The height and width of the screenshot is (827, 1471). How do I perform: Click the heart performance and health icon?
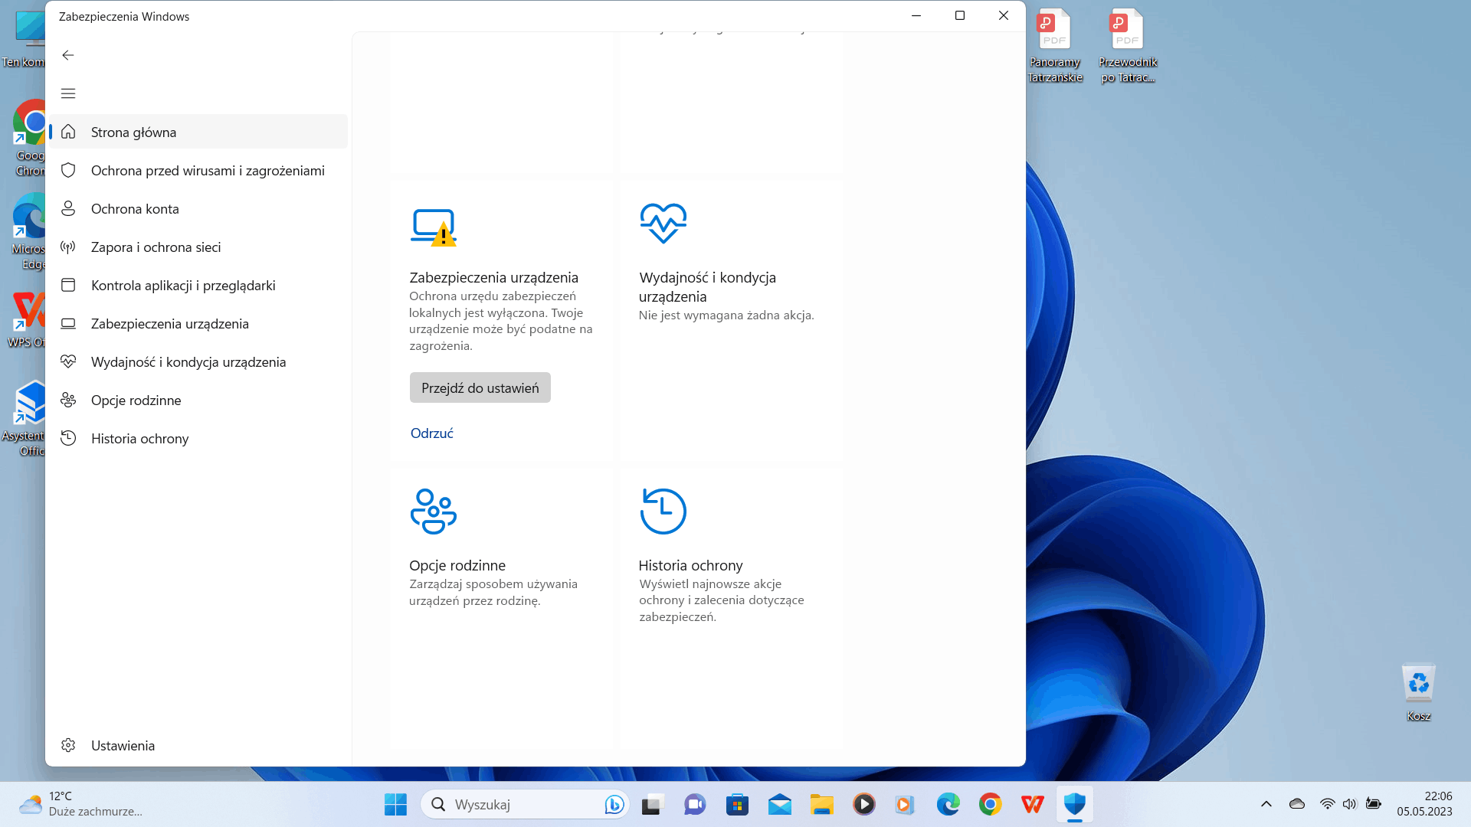(x=663, y=223)
